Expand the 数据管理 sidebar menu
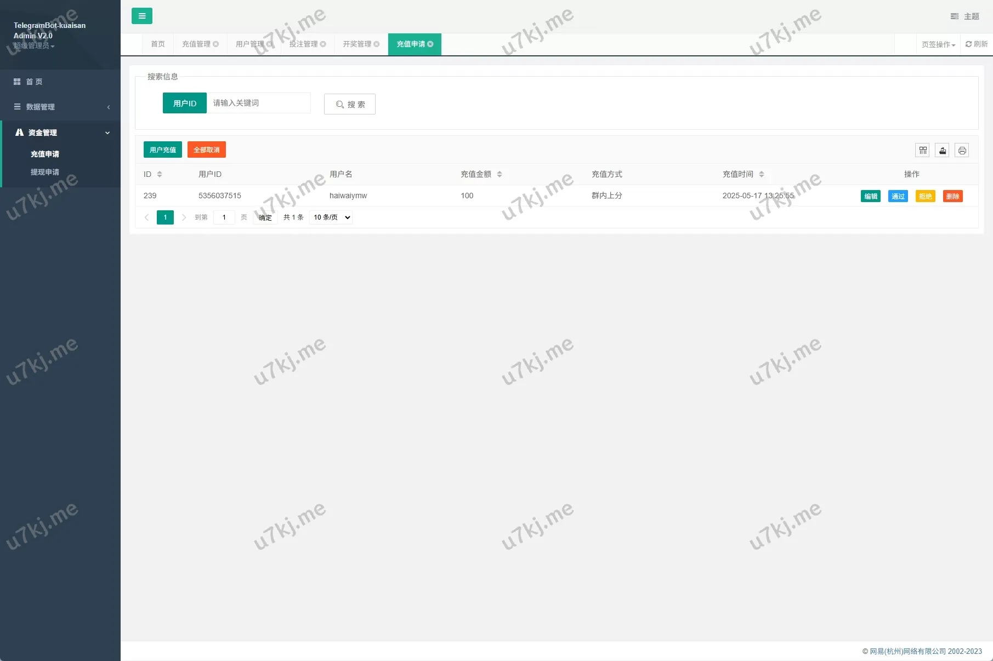Screen dimensions: 993x661 point(60,107)
